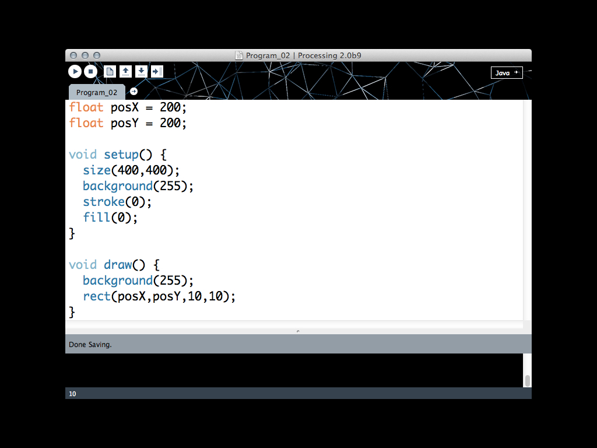Click the Done Saving status message
The width and height of the screenshot is (597, 448).
90,345
